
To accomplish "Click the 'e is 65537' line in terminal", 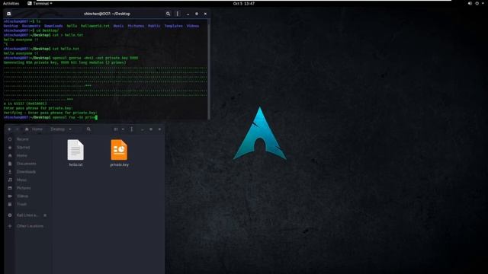I will 25,104.
